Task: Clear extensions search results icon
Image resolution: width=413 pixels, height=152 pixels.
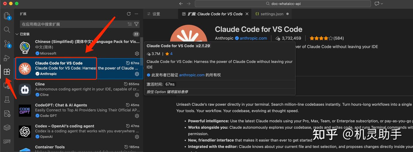Action: [x=130, y=24]
